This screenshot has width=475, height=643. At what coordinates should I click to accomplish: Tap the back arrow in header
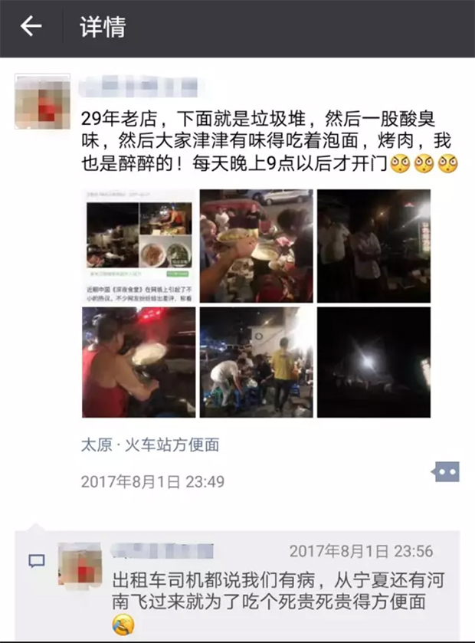31,27
